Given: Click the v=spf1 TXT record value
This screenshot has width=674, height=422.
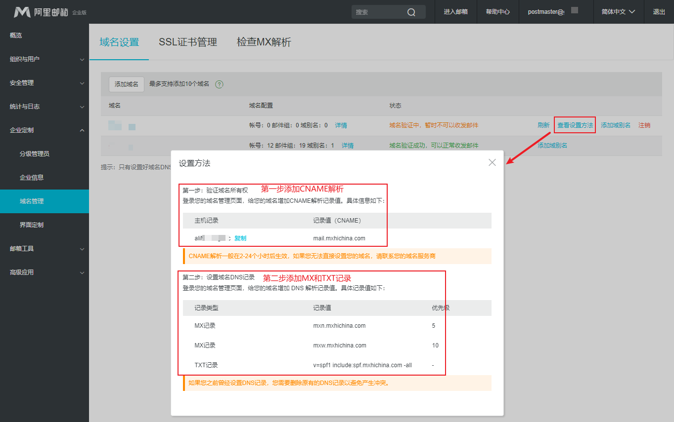Looking at the screenshot, I should (362, 365).
